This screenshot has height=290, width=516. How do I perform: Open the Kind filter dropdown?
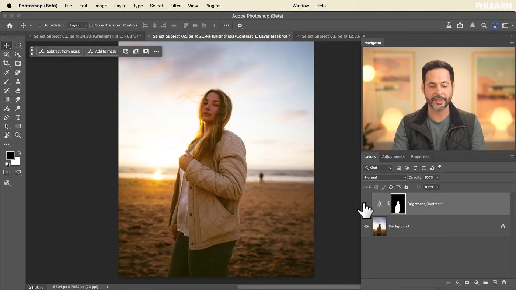378,168
